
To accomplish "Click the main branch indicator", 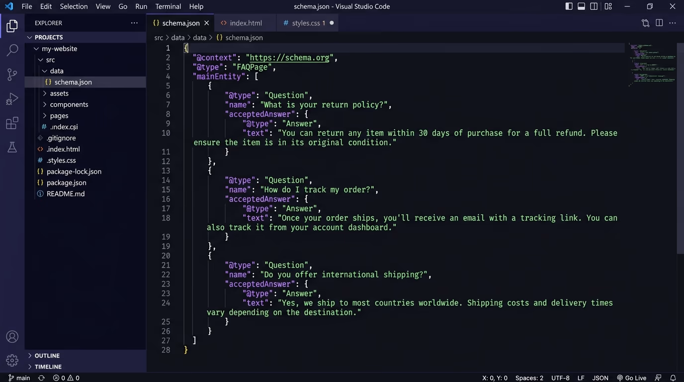I will (x=19, y=378).
